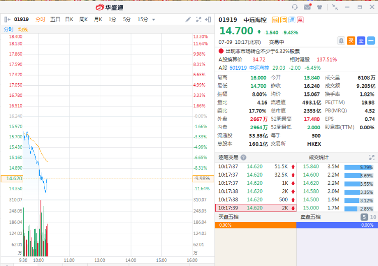Click the 通 stock connect badge
378x266 pixels.
click(292, 20)
